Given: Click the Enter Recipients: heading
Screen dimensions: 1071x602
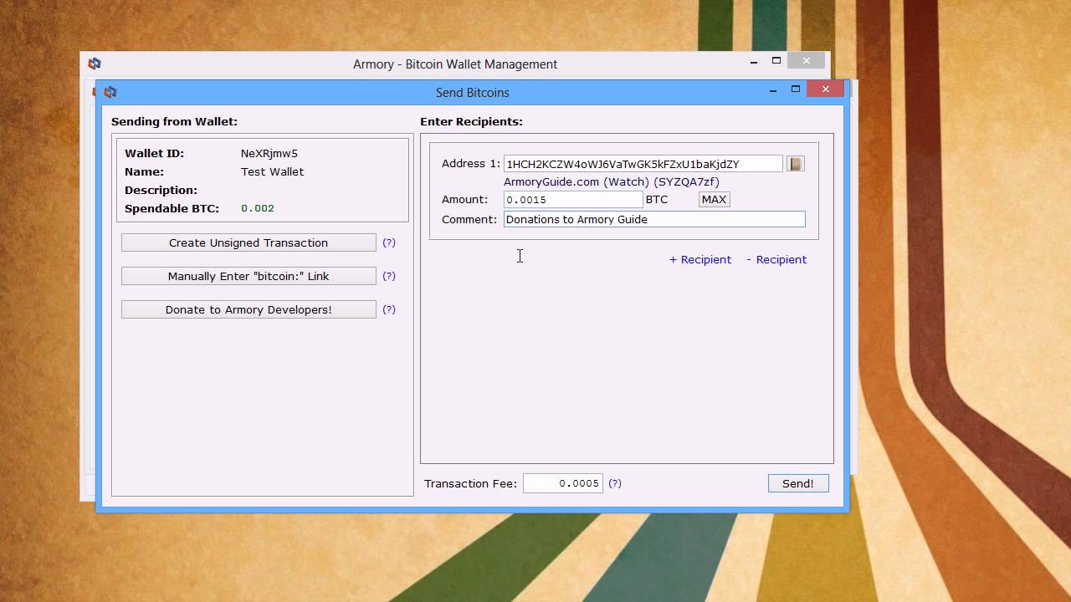Looking at the screenshot, I should [x=471, y=121].
